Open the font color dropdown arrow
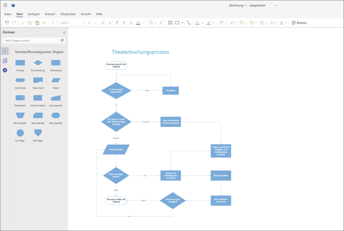The height and width of the screenshot is (231, 344). (x=143, y=22)
